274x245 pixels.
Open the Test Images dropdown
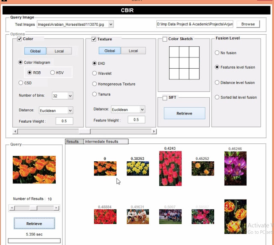[x=111, y=24]
